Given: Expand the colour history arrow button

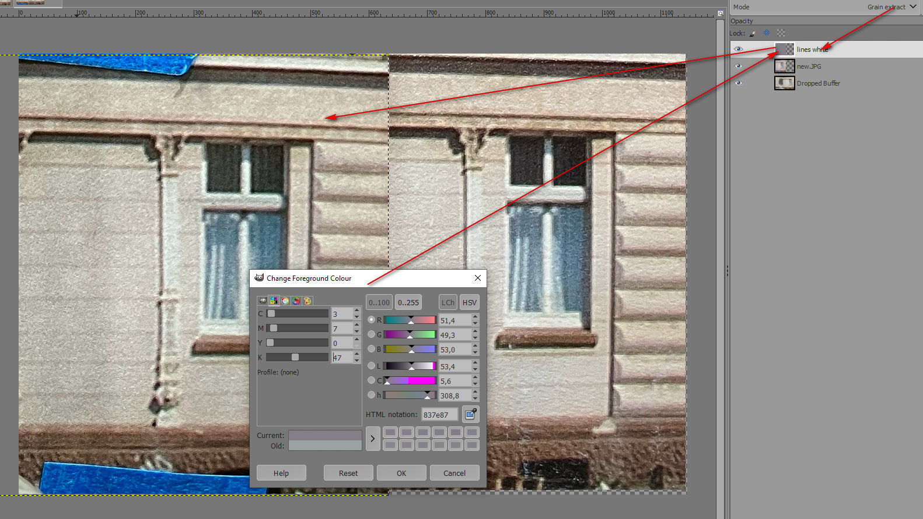Looking at the screenshot, I should [373, 439].
